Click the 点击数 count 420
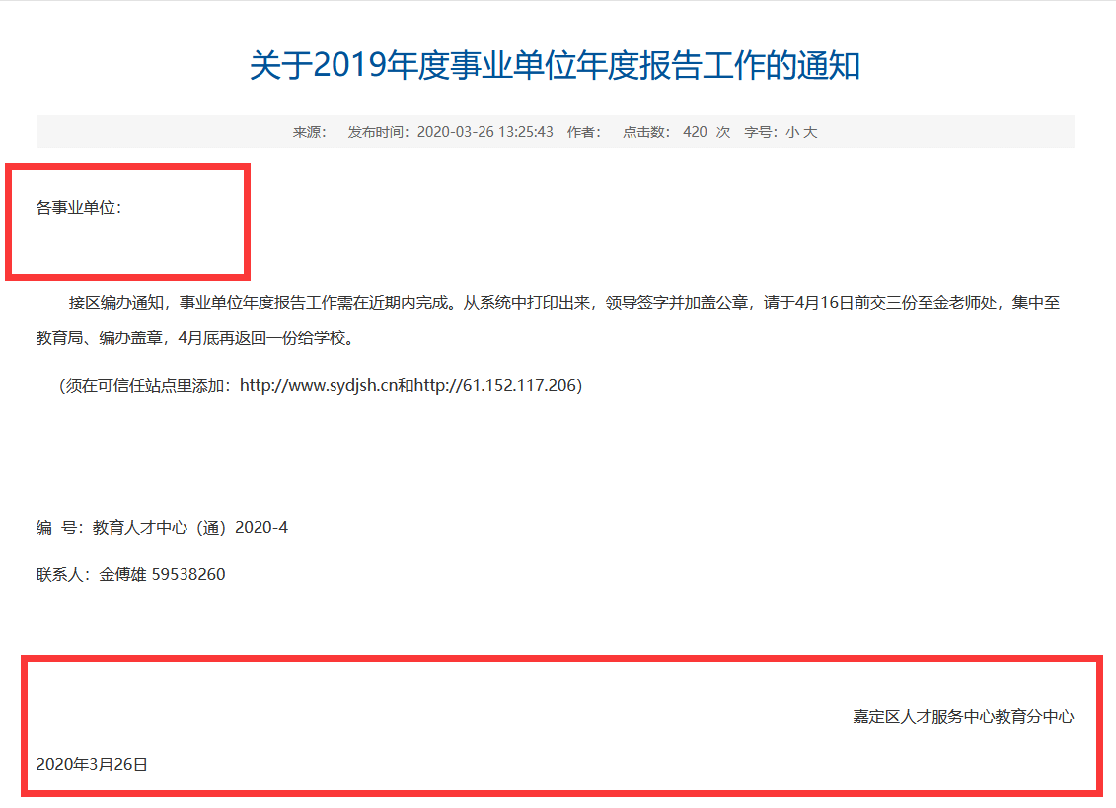Viewport: 1116px width, 808px height. pyautogui.click(x=695, y=132)
